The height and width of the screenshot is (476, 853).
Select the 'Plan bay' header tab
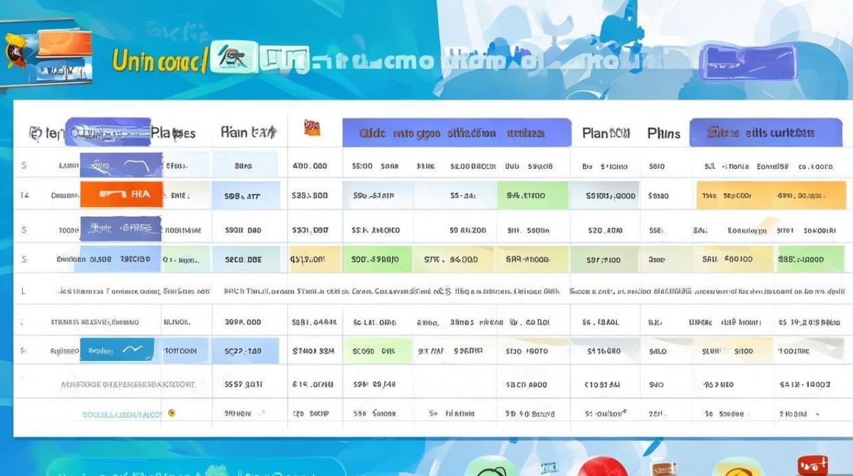click(249, 132)
